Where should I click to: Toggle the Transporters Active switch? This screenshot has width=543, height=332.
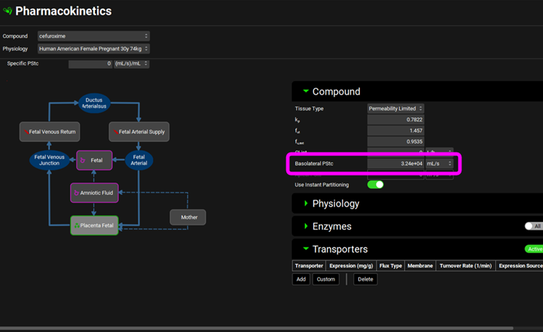(x=534, y=249)
